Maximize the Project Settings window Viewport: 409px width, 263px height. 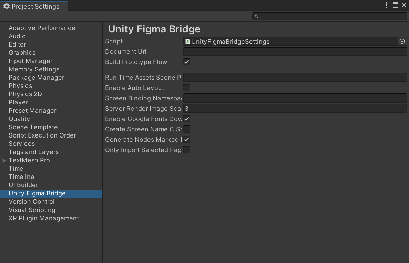[396, 5]
